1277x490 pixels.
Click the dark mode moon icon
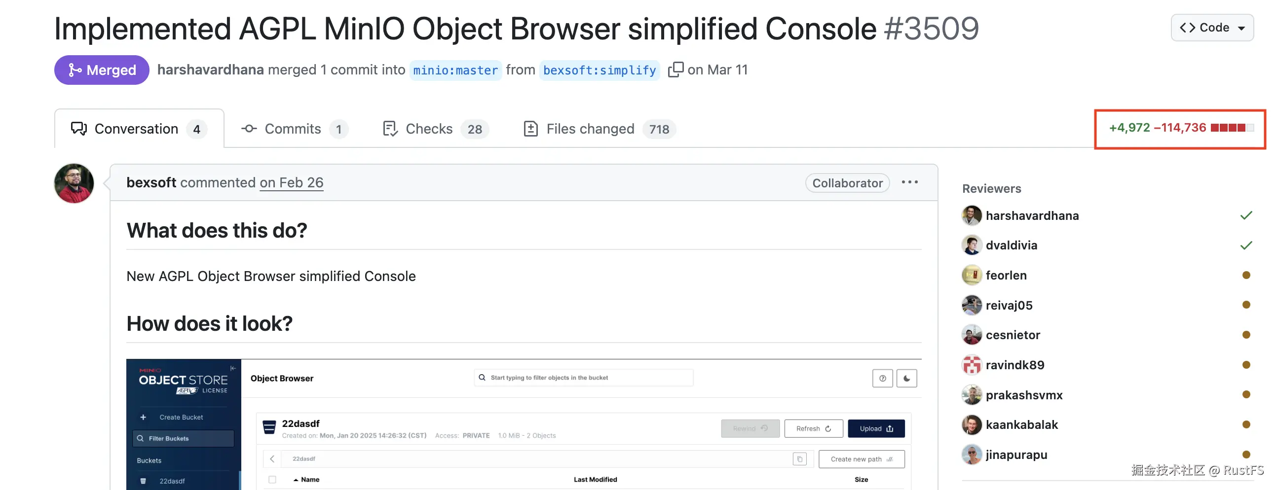[906, 379]
